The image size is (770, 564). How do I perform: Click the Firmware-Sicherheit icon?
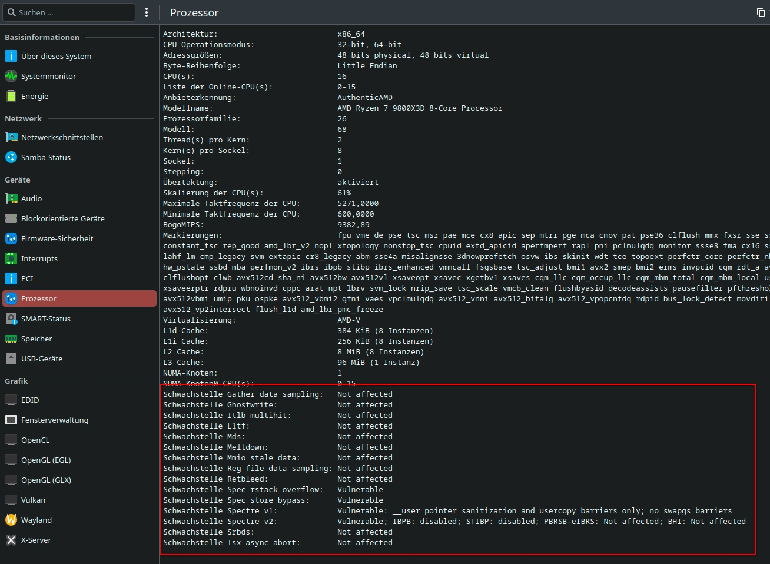click(11, 238)
